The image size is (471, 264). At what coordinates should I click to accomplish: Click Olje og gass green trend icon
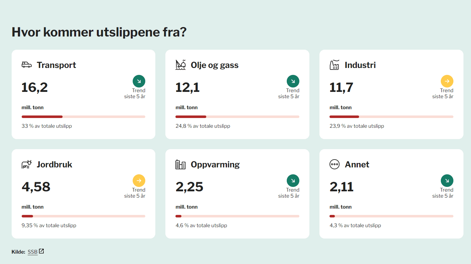[293, 81]
